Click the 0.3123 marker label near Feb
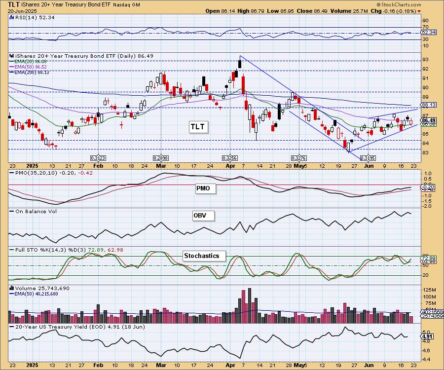 [98, 158]
